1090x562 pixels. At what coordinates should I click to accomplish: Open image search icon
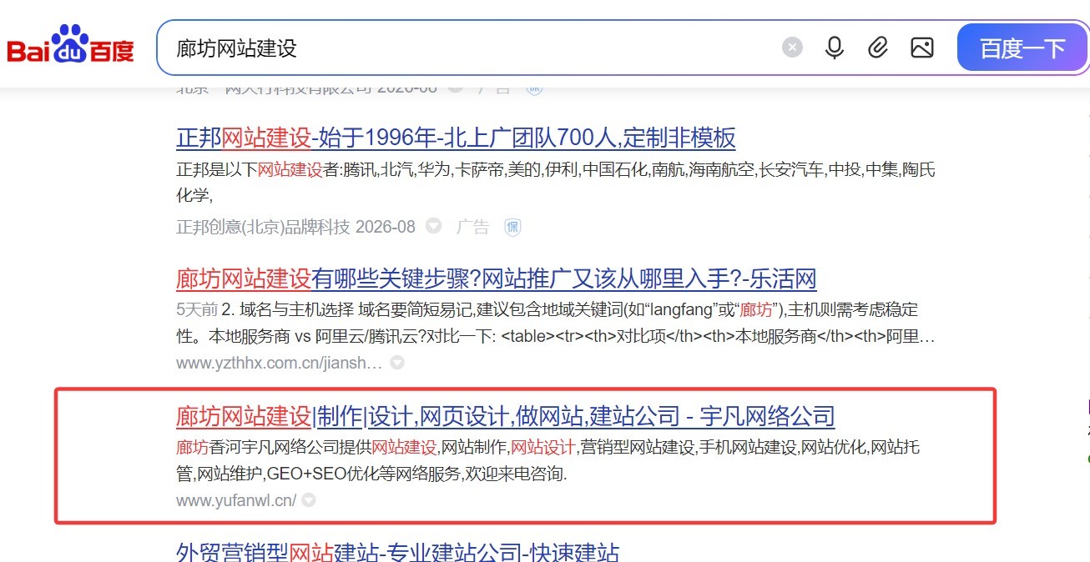922,48
